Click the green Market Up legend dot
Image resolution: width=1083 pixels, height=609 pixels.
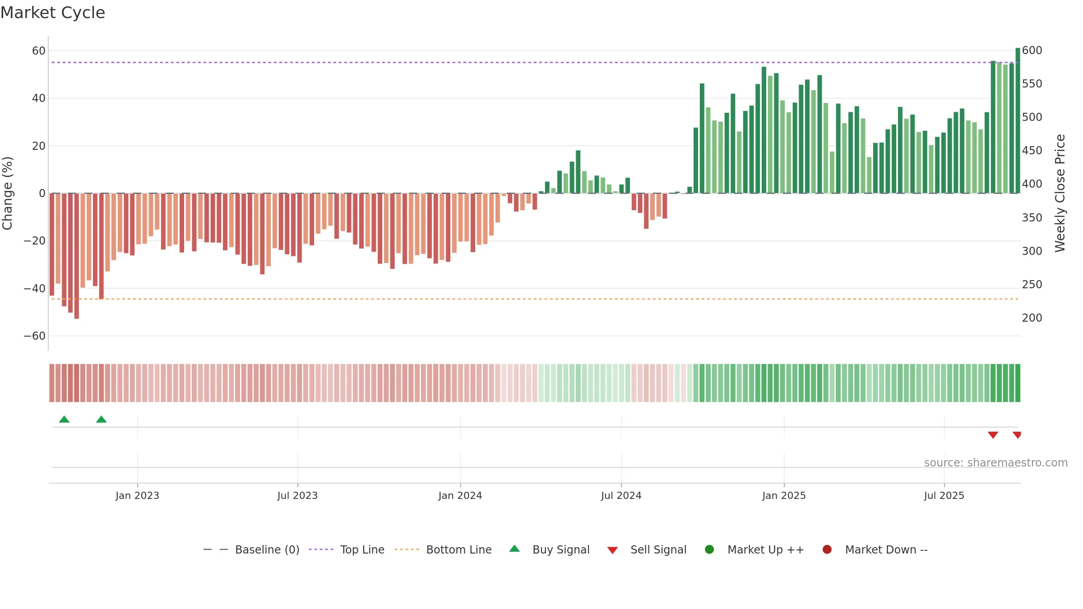[709, 549]
